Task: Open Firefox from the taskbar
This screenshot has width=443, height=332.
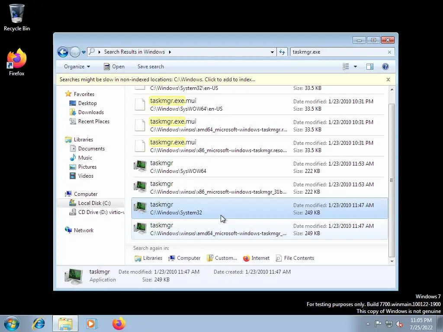Action: (x=119, y=323)
